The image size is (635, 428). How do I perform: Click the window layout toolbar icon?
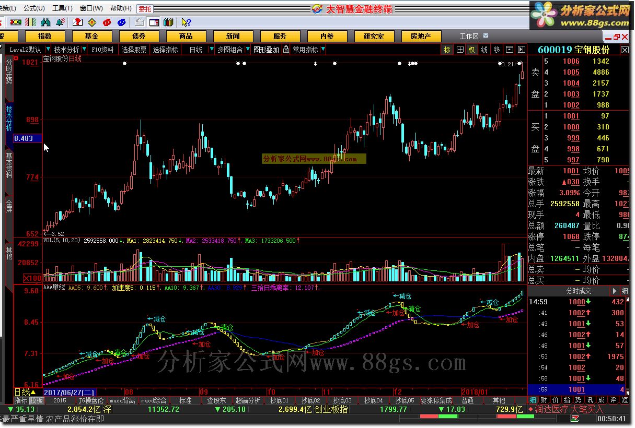click(x=154, y=22)
